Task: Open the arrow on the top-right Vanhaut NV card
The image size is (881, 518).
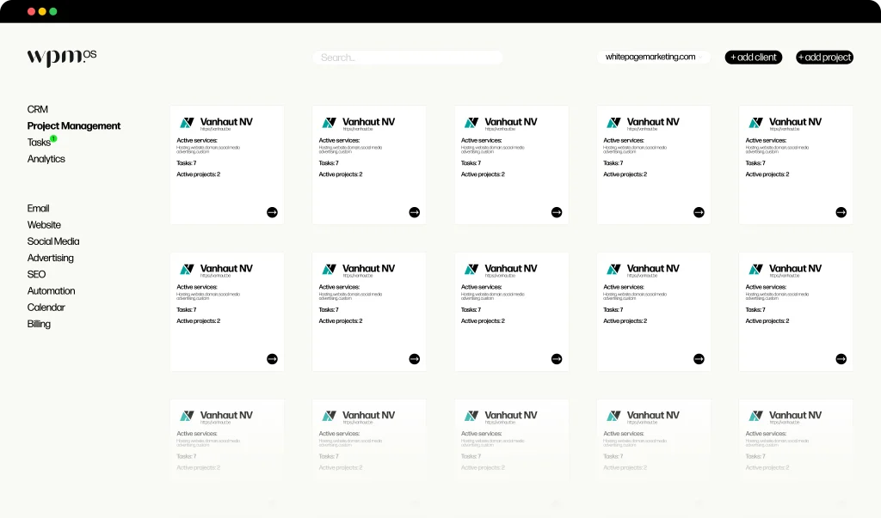Action: click(841, 212)
